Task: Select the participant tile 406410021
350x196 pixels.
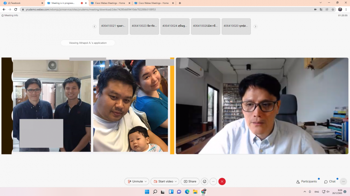Action: (114, 26)
